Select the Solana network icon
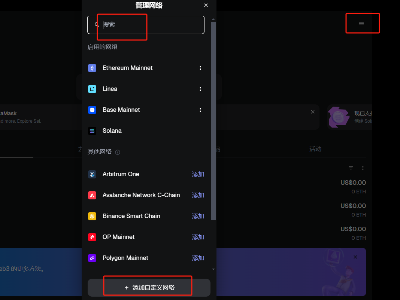Image resolution: width=400 pixels, height=300 pixels. 92,131
